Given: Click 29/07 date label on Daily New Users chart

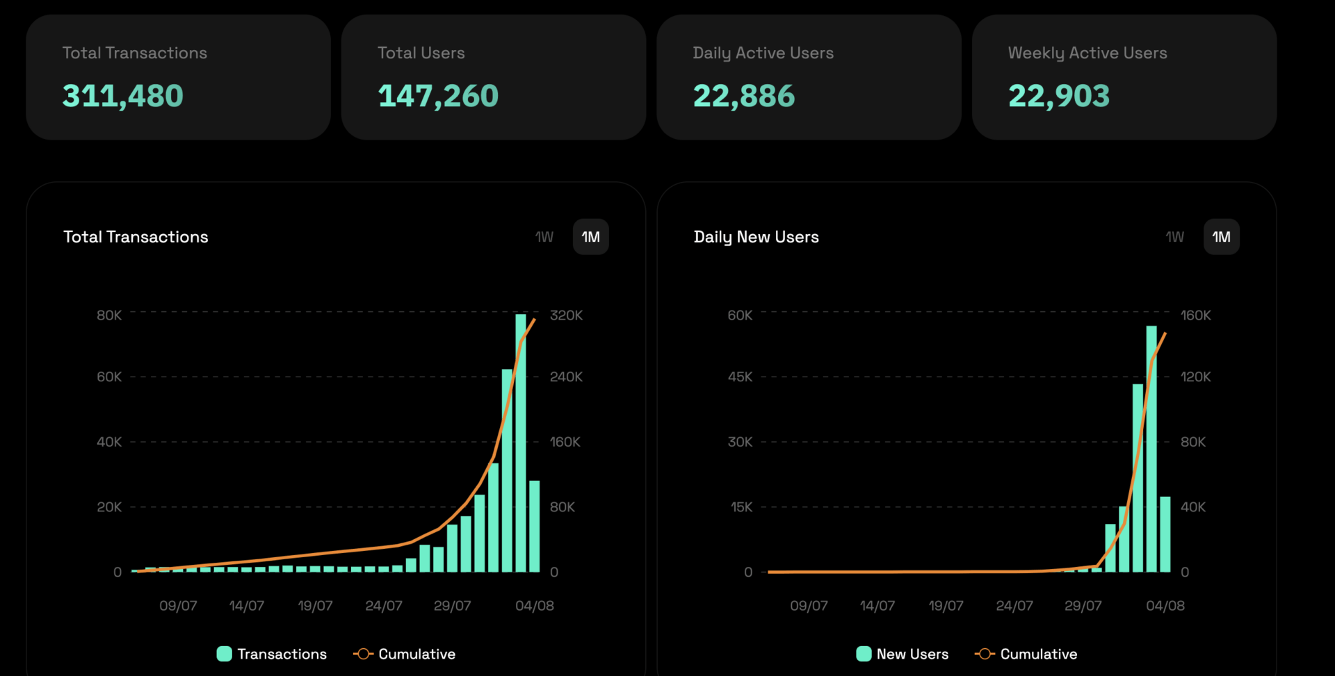Looking at the screenshot, I should 1083,606.
